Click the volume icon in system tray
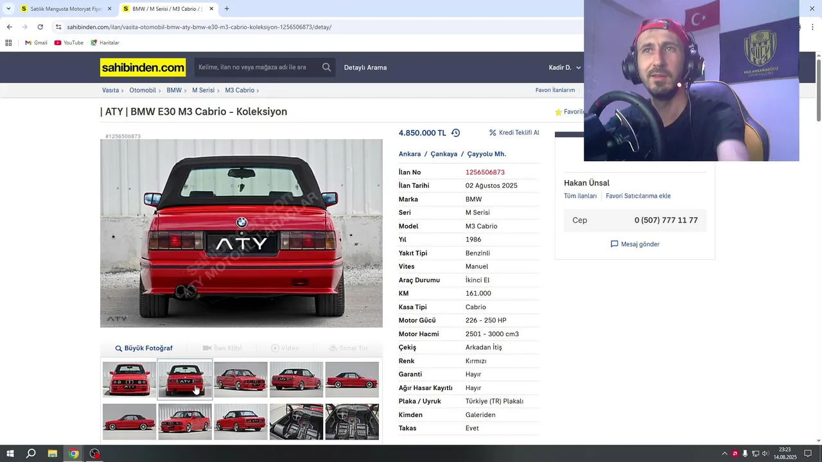 click(765, 454)
